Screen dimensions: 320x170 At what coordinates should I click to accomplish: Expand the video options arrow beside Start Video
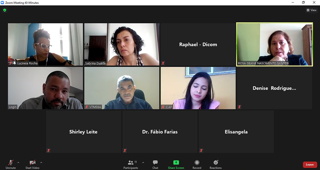(x=41, y=163)
